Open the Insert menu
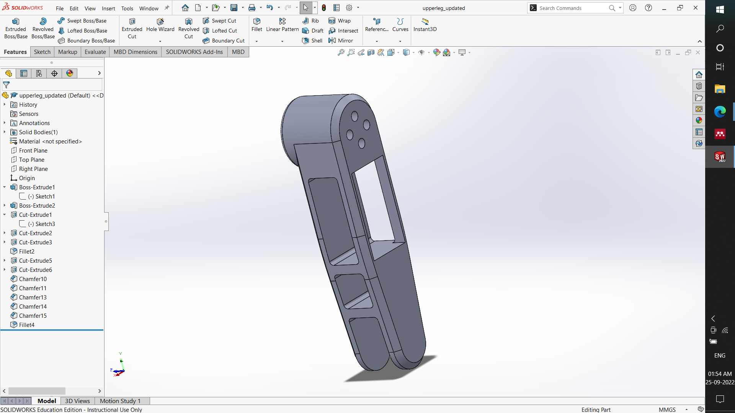Viewport: 735px width, 413px height. (108, 8)
